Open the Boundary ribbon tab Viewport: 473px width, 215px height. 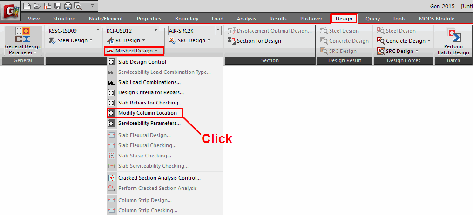click(x=187, y=19)
